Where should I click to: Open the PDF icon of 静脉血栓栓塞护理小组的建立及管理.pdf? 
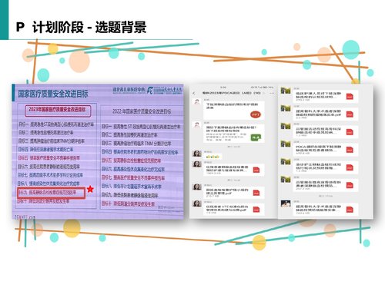256,193
